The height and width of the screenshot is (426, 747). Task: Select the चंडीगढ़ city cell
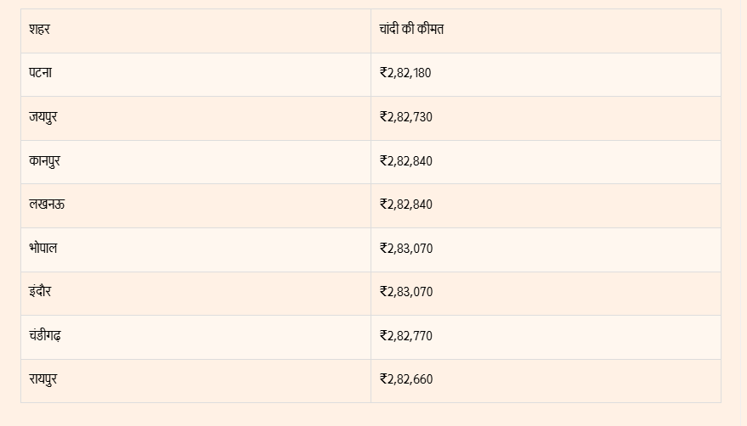[45, 336]
